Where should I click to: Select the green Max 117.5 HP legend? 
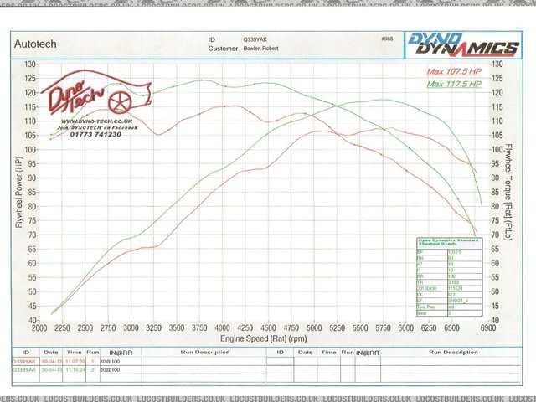(454, 84)
